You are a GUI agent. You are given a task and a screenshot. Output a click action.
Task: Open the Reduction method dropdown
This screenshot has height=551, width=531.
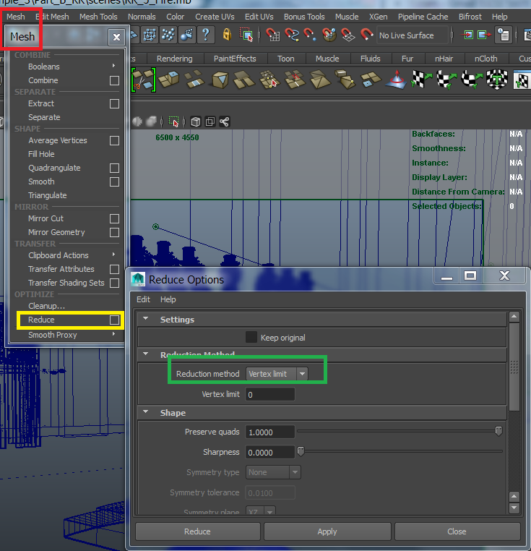(x=277, y=374)
